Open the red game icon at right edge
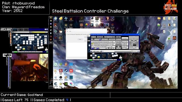Image resolution: width=182 pixels, height=102 pixels. coord(174,38)
